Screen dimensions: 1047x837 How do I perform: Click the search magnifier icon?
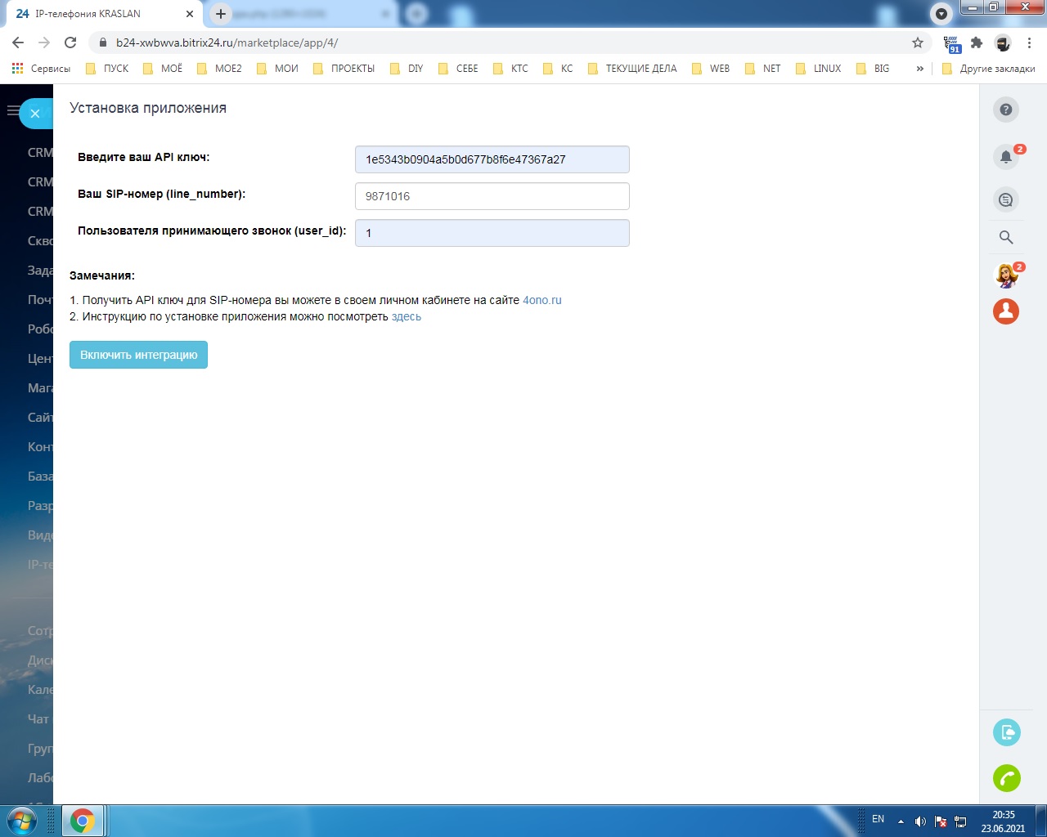1006,237
